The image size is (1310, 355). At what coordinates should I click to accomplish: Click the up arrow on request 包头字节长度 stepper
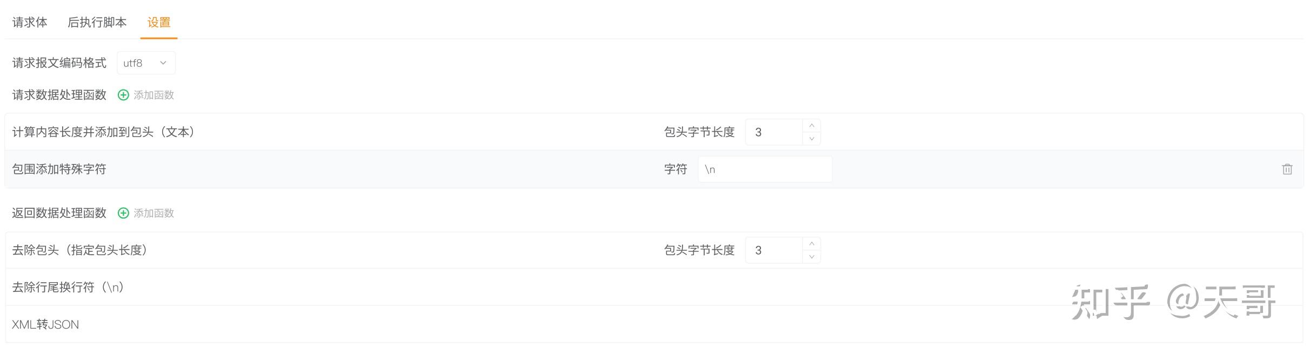click(x=811, y=125)
